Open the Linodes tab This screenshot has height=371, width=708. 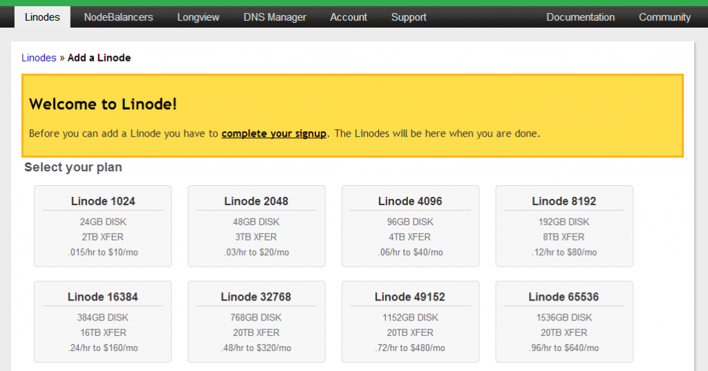click(x=42, y=17)
